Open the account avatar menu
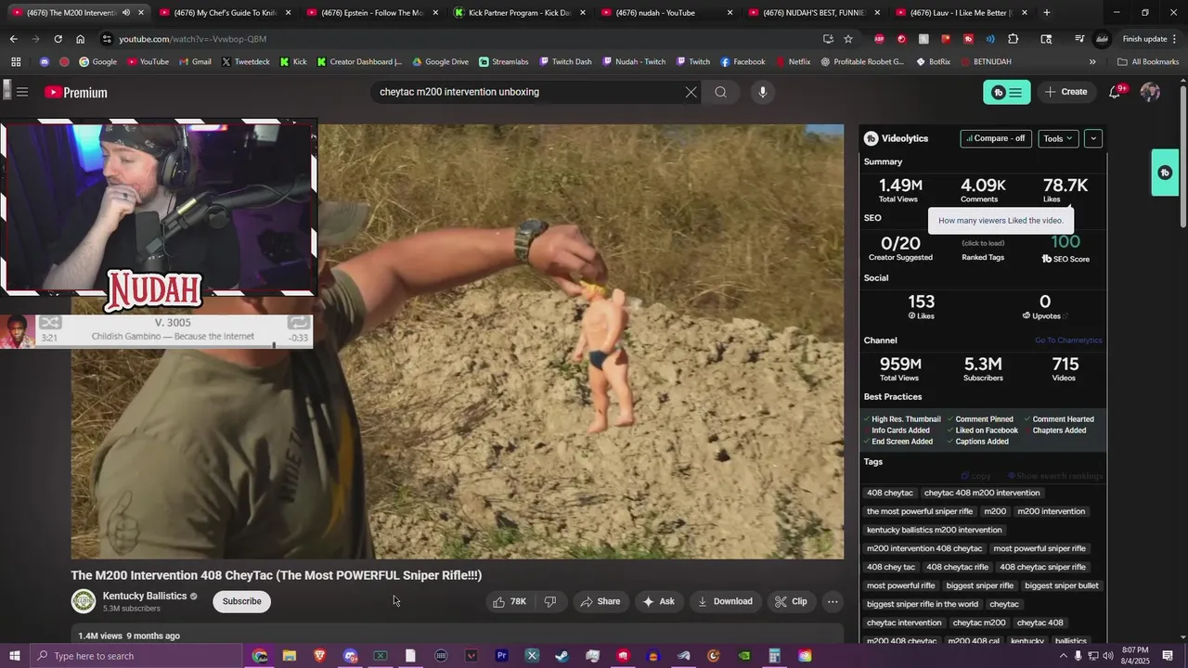 tap(1150, 92)
